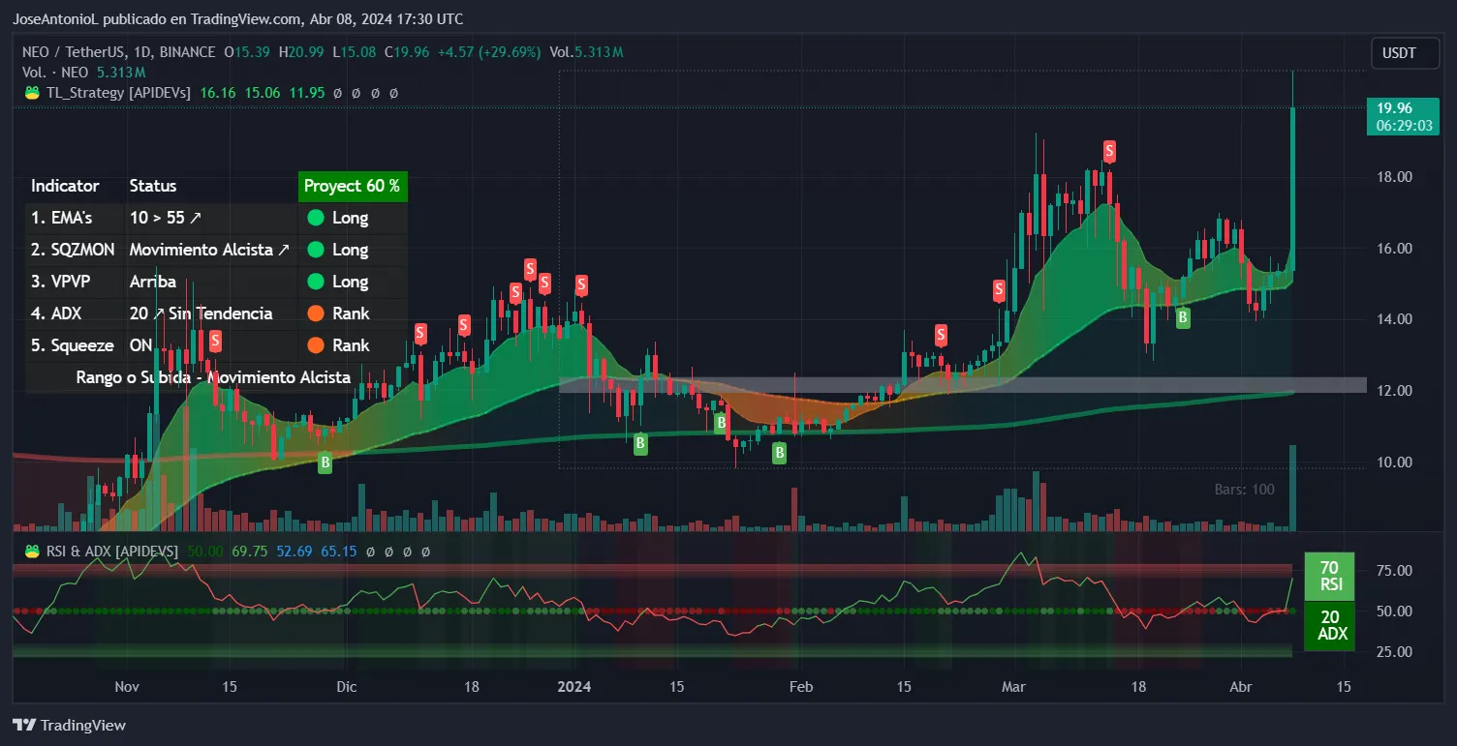This screenshot has height=746, width=1457.
Task: Click the TradingView logo at bottom left
Action: (x=69, y=725)
